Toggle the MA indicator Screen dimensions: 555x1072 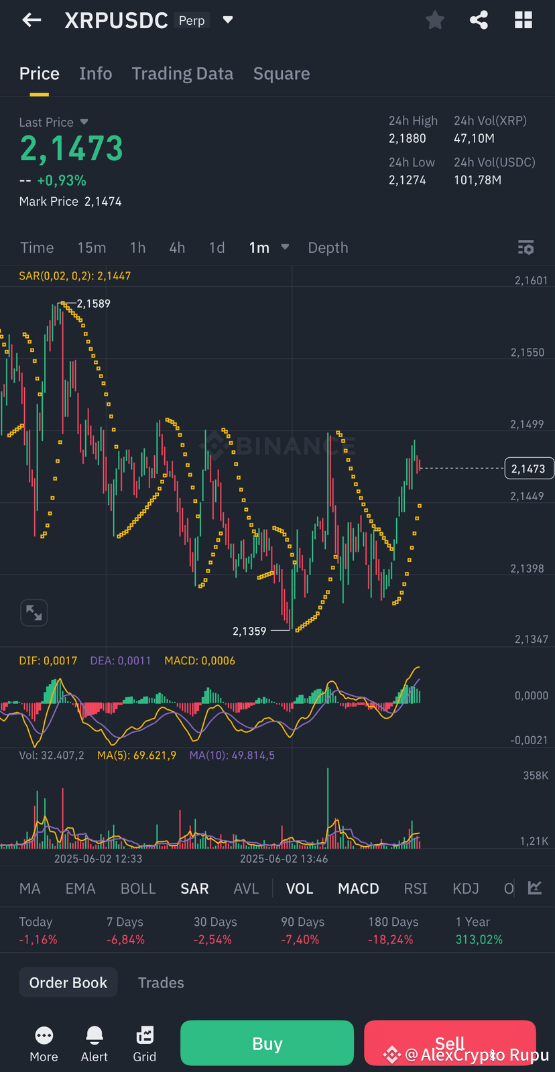coord(30,888)
